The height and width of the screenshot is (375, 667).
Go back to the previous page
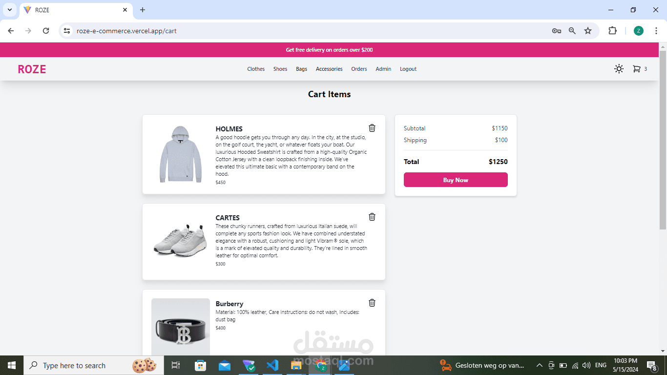click(11, 31)
